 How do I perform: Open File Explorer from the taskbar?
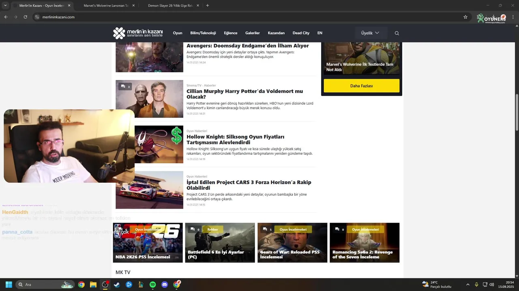(93, 285)
